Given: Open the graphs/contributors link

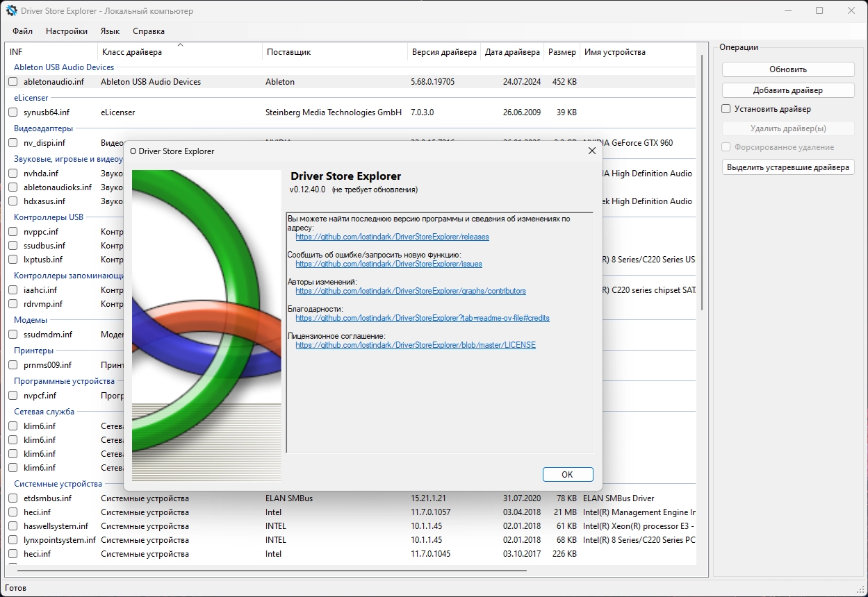Looking at the screenshot, I should pos(411,291).
